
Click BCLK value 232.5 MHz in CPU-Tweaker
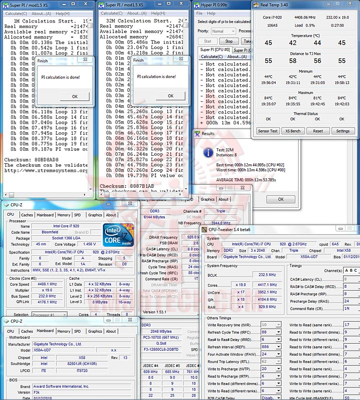(x=267, y=275)
